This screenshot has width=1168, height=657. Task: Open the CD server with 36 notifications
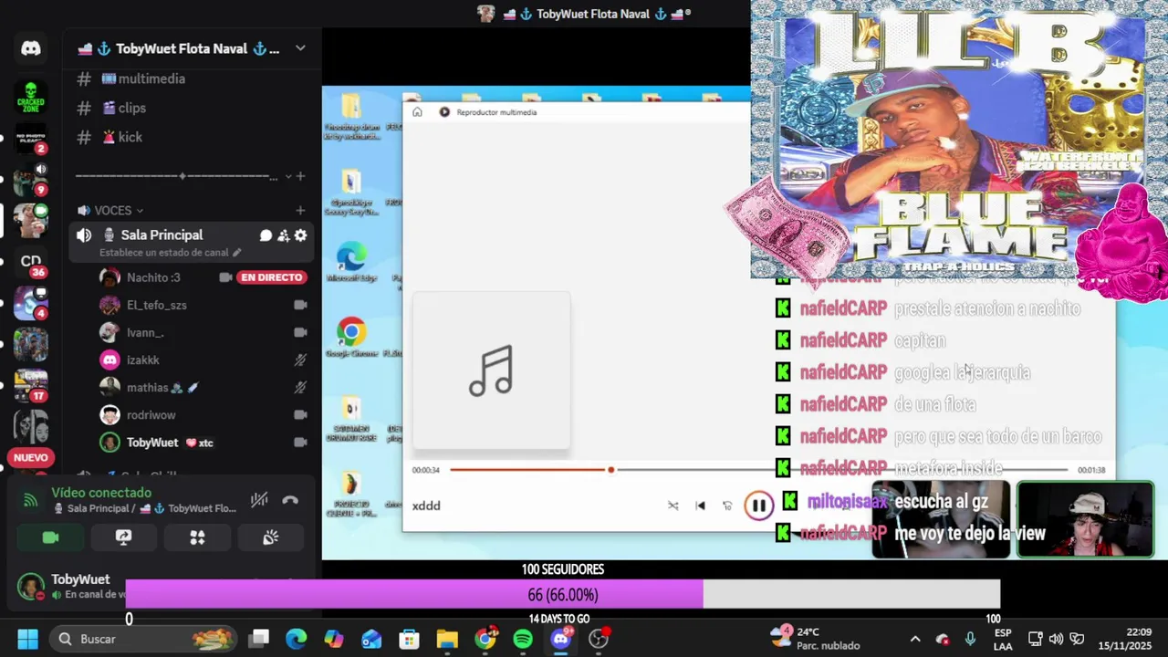coord(31,262)
